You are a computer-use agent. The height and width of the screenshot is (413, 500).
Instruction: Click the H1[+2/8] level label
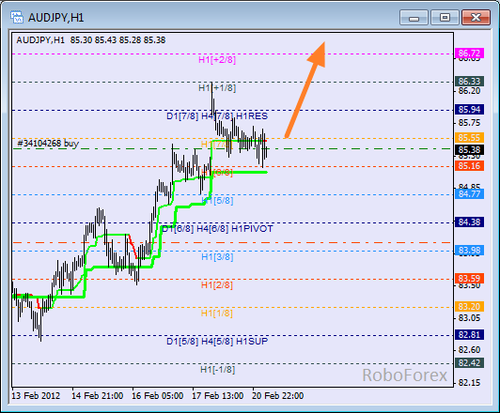(x=217, y=59)
